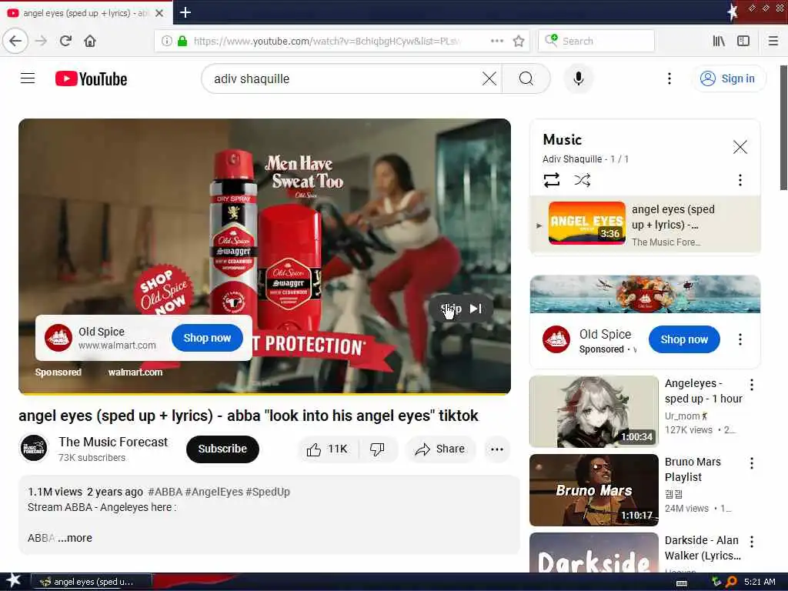
Task: Open the Darkside Alan Walker video title
Action: tap(703, 548)
